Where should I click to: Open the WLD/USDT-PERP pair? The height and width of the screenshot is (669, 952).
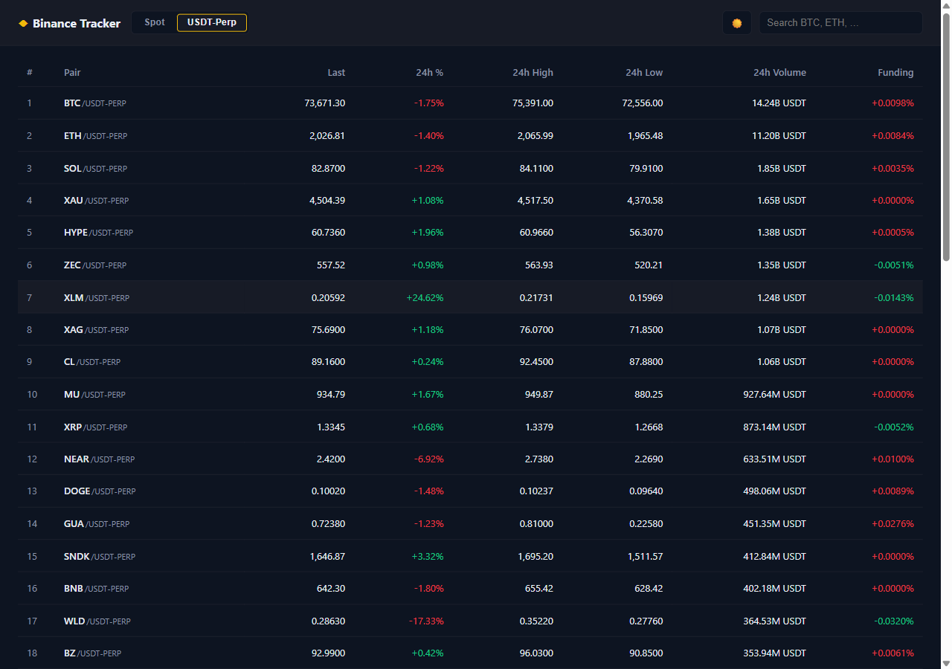(97, 621)
